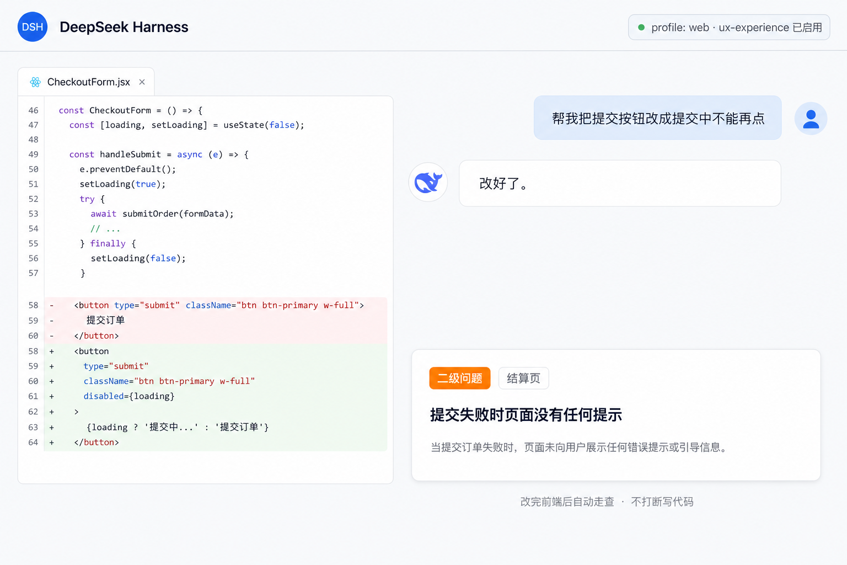The height and width of the screenshot is (565, 847).
Task: Click the footer text 不打断写代码
Action: click(x=662, y=502)
